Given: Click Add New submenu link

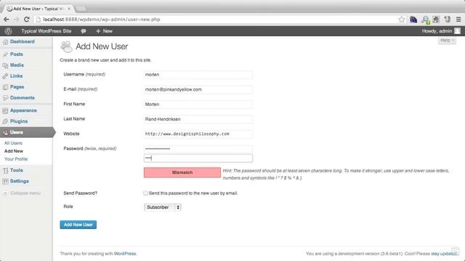Looking at the screenshot, I should (x=14, y=152).
